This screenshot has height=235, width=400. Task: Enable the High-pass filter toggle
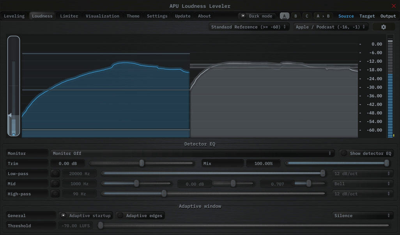55,194
